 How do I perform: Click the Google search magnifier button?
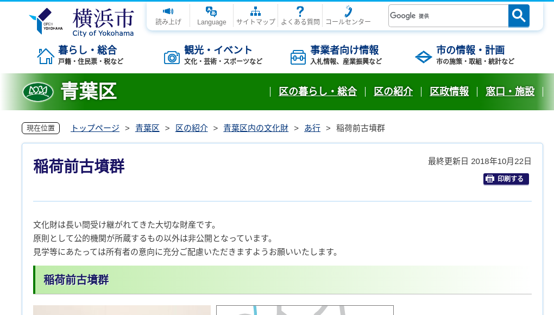(518, 16)
